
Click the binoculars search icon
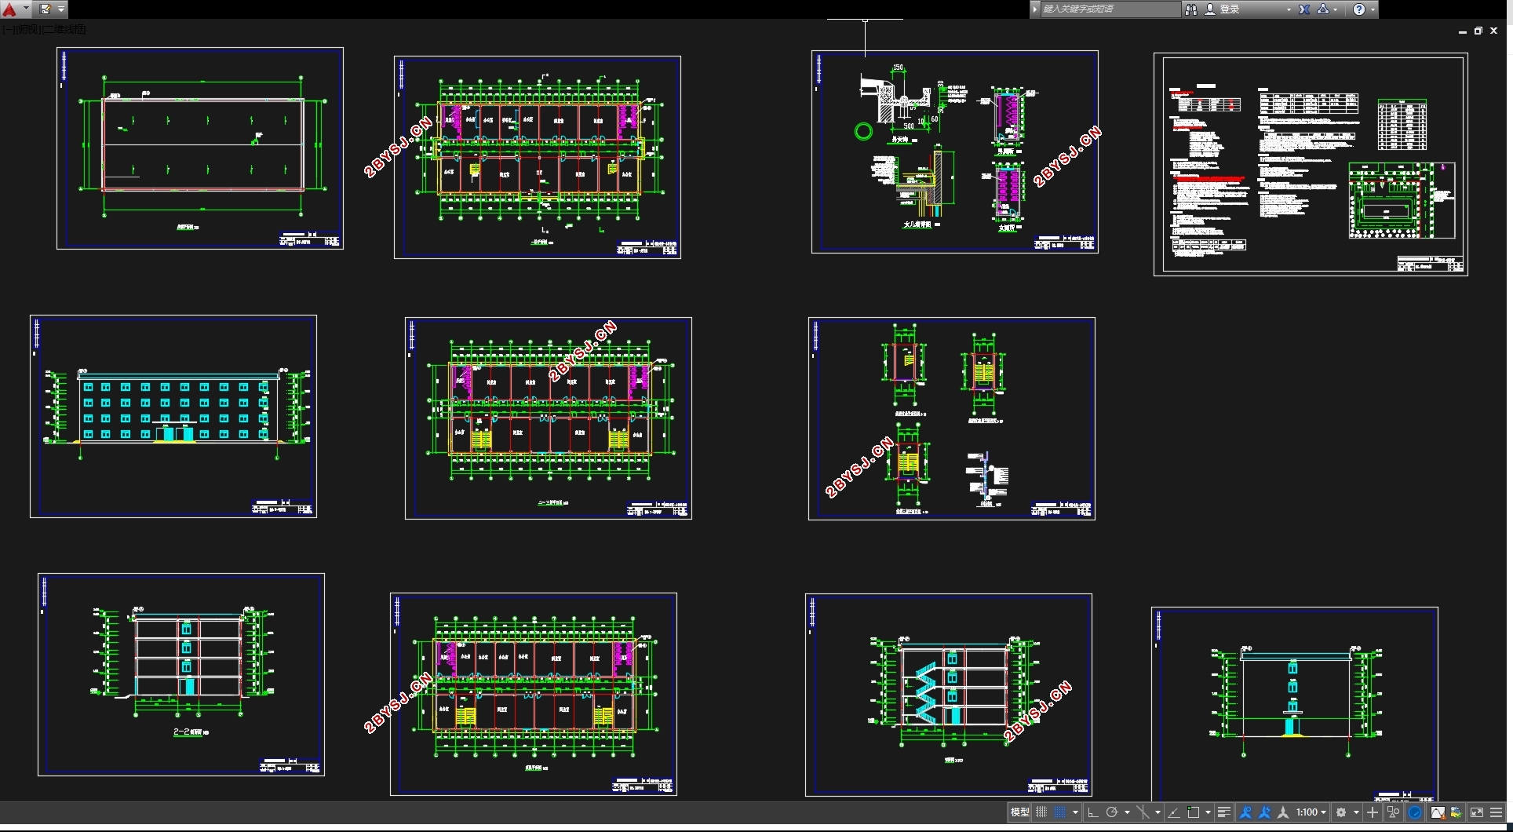tap(1190, 9)
